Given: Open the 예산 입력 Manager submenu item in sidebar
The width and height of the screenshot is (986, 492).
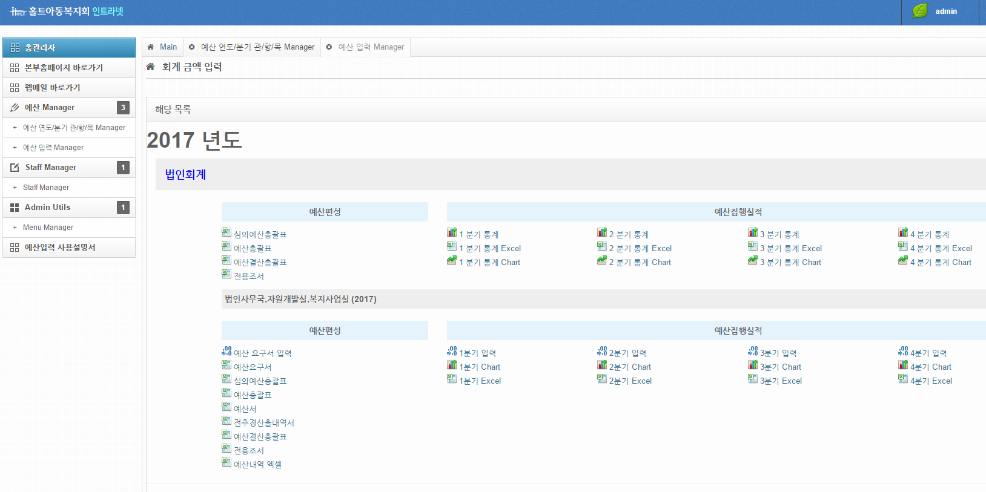Looking at the screenshot, I should [x=53, y=148].
